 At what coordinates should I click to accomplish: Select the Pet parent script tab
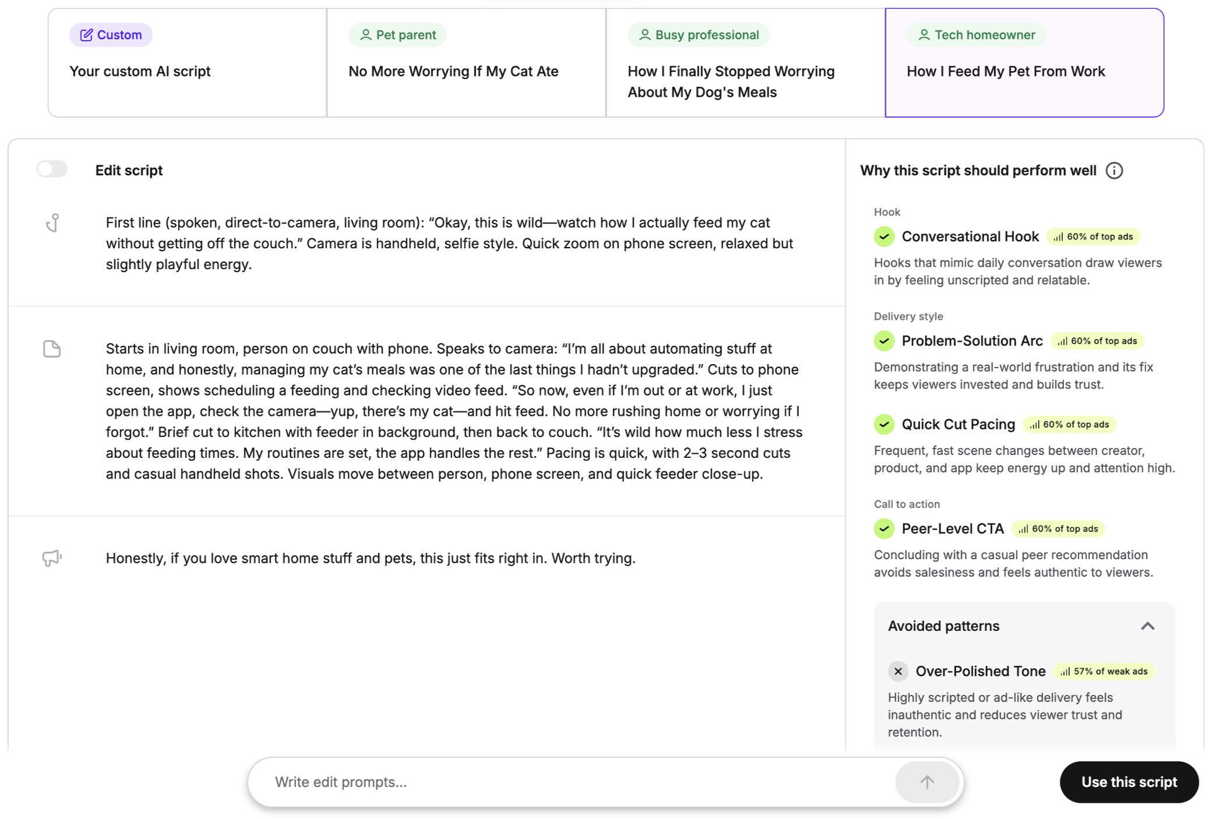tap(466, 62)
